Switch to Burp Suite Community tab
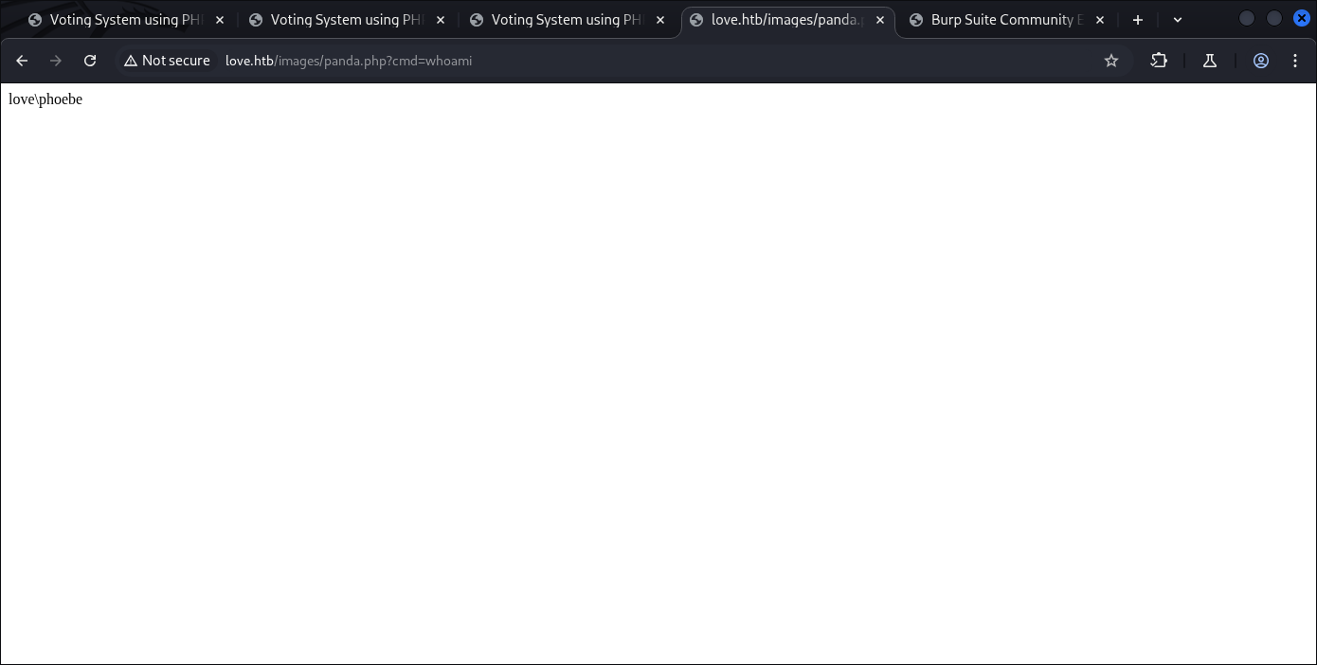 (x=1000, y=20)
